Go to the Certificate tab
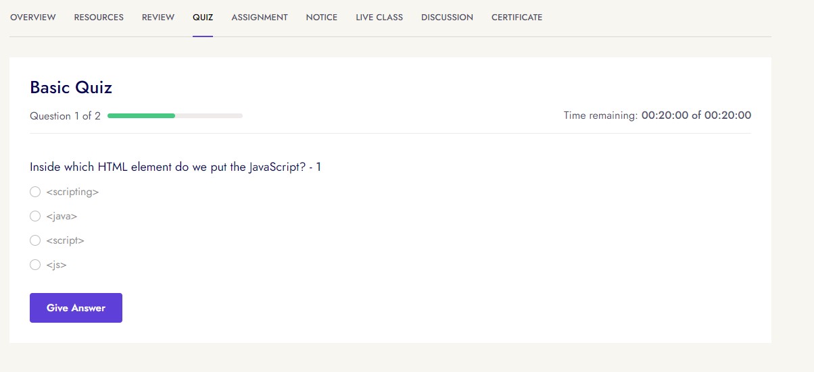814x372 pixels. (x=517, y=18)
